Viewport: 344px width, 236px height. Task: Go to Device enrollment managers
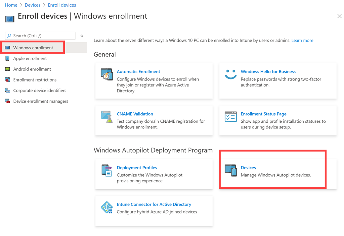tap(41, 101)
